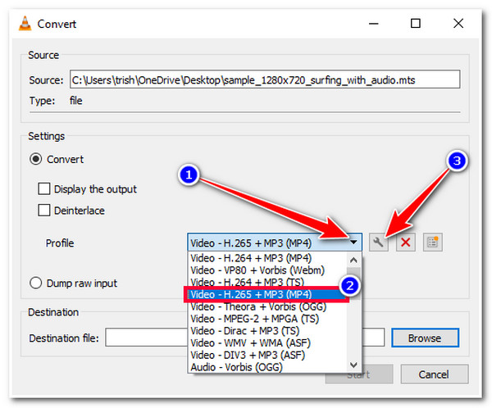Select the Dump raw input radio button
492x408 pixels.
point(35,283)
